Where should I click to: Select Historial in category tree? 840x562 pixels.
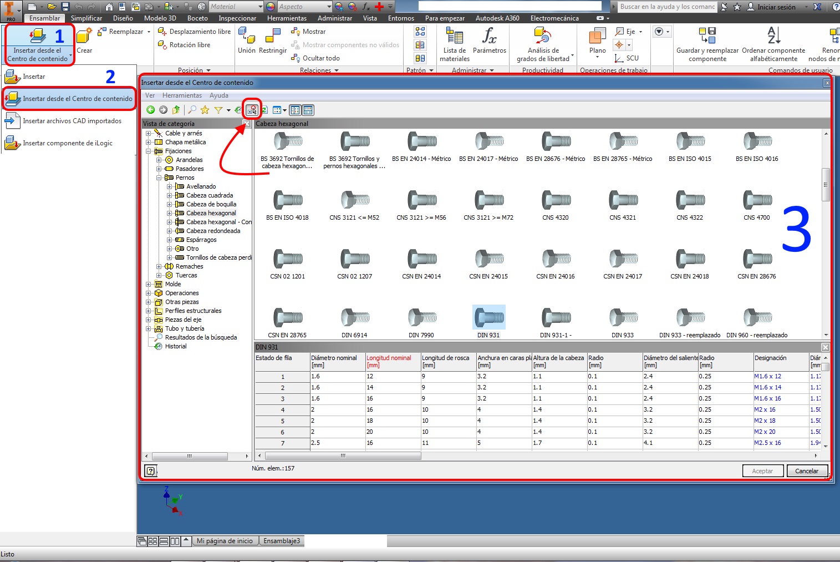point(176,346)
